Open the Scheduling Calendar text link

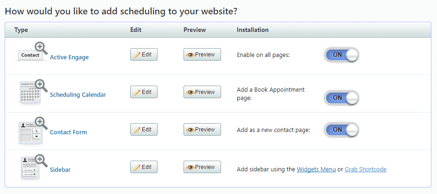point(78,95)
